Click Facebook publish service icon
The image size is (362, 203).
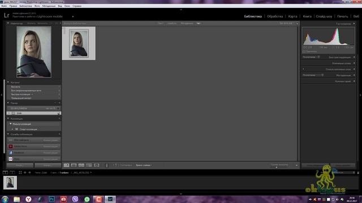[x=11, y=153]
